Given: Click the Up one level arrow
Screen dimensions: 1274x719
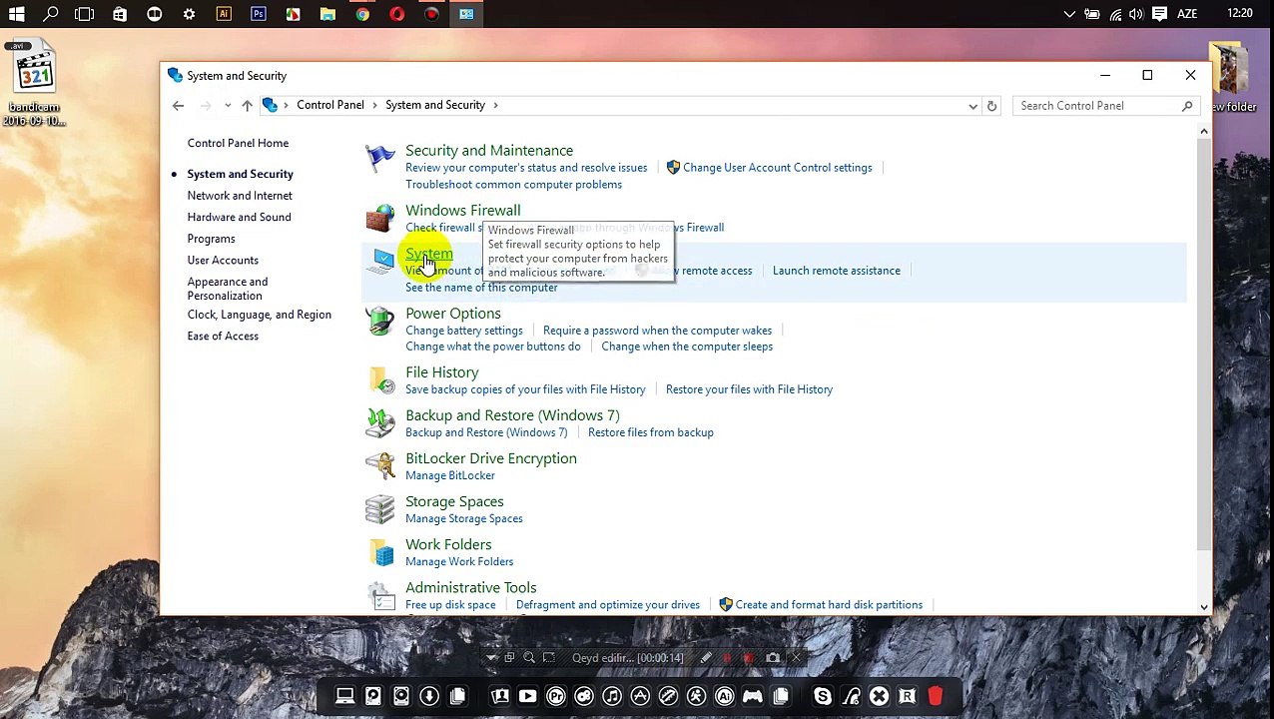Looking at the screenshot, I should click(x=247, y=106).
